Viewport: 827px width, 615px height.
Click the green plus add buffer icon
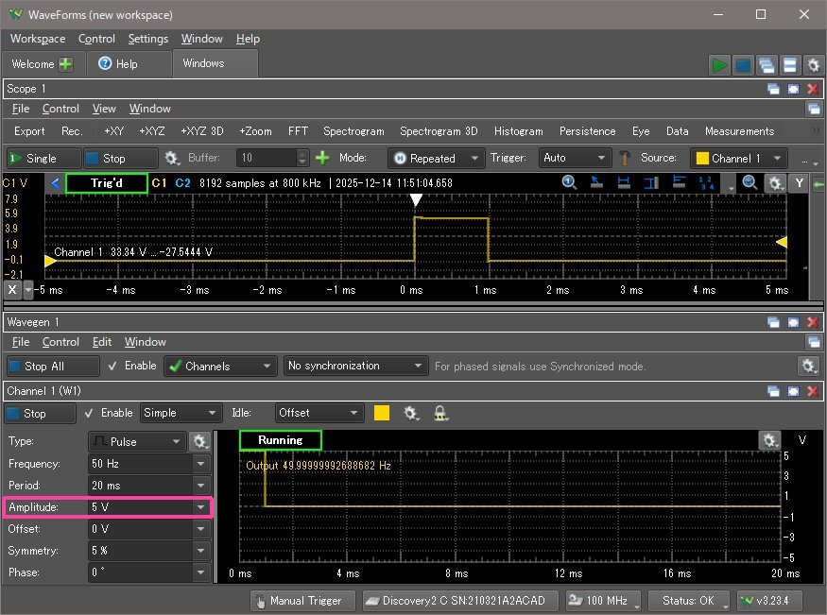point(322,158)
